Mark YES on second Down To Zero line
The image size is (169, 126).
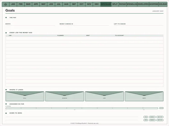coord(146,120)
